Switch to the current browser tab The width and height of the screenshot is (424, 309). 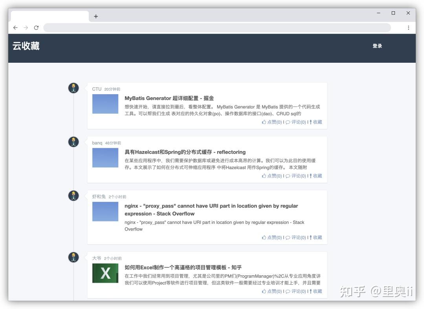click(x=49, y=16)
